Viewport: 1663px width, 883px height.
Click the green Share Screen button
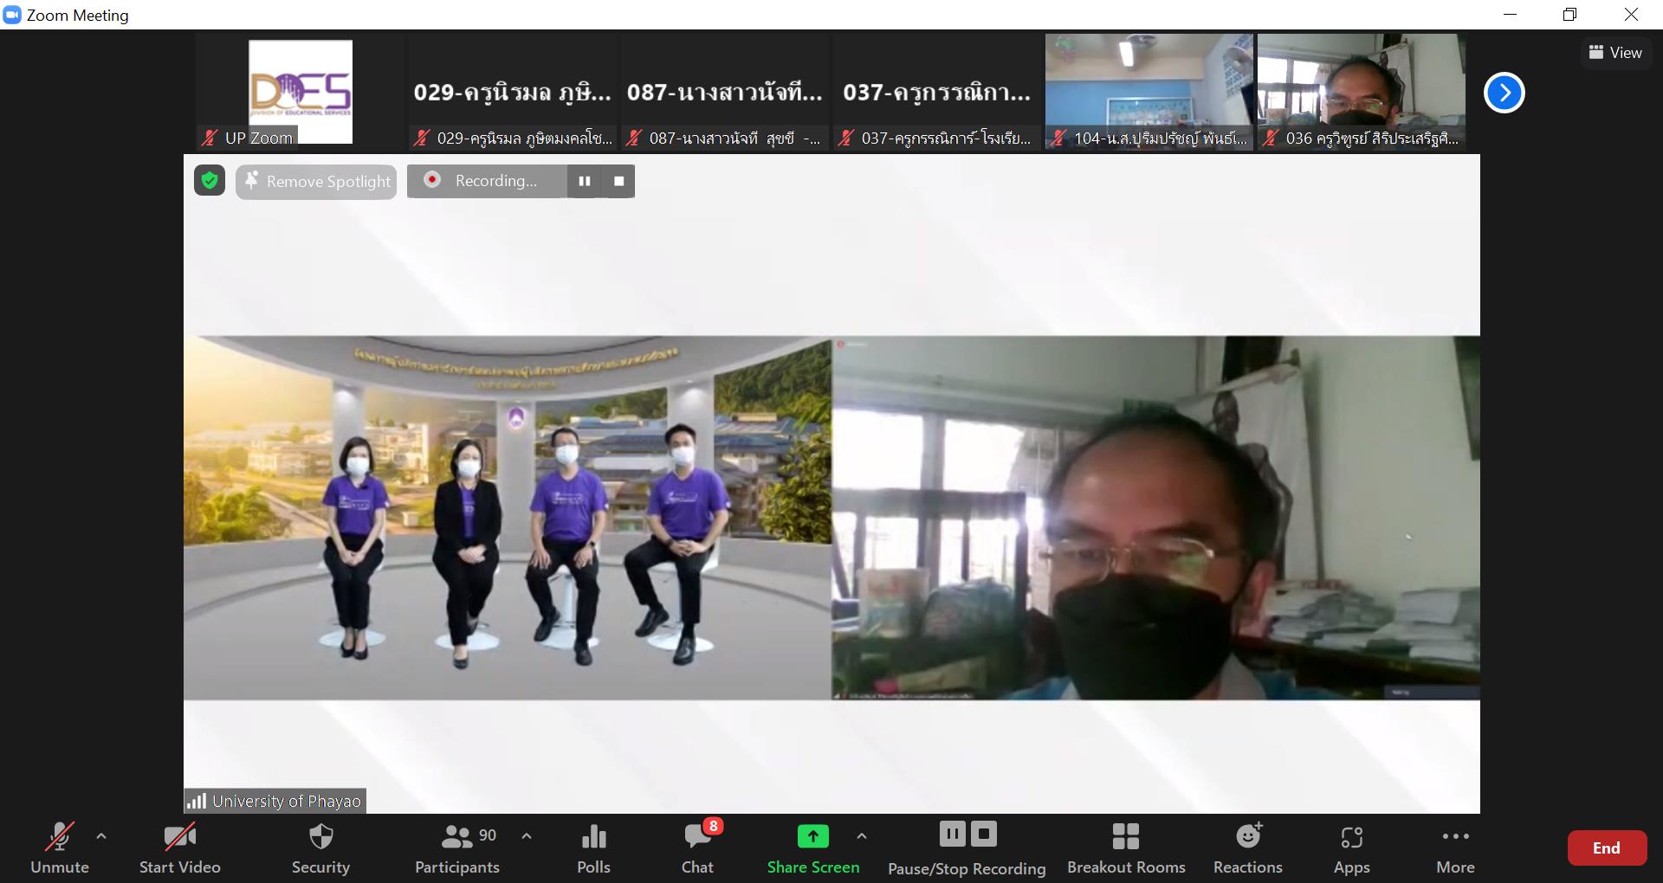coord(813,848)
